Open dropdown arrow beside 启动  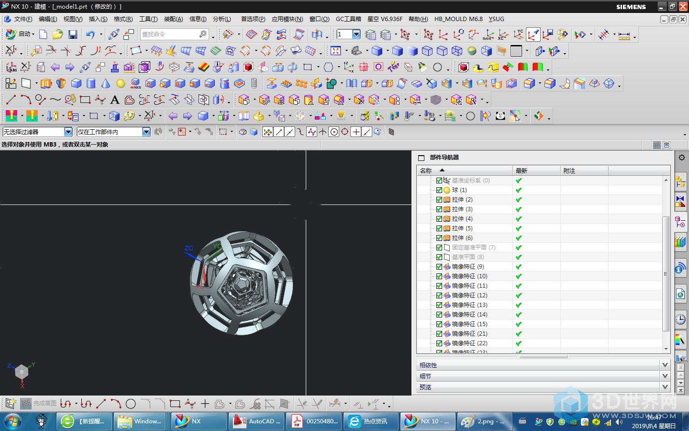[33, 34]
